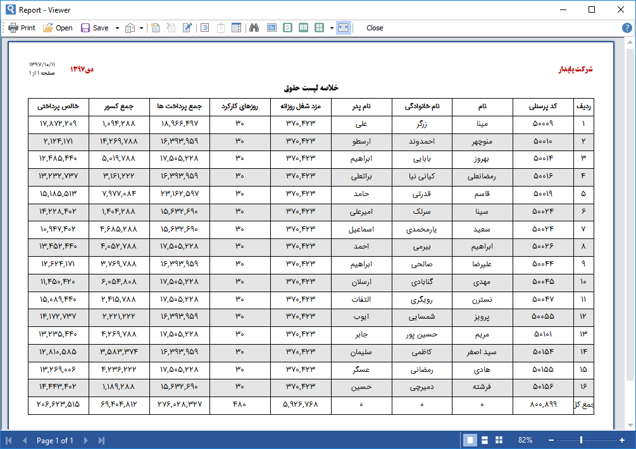Image resolution: width=636 pixels, height=449 pixels.
Task: Toggle the bookmarks outline icon
Action: [x=205, y=28]
